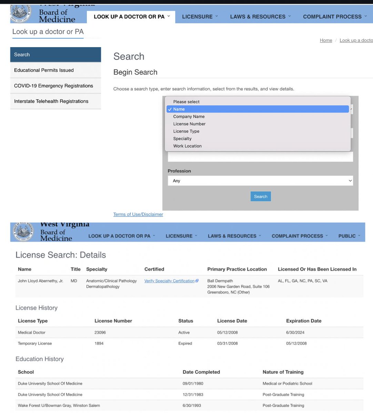
Task: Click the Board seal in the lower header
Action: point(23,232)
